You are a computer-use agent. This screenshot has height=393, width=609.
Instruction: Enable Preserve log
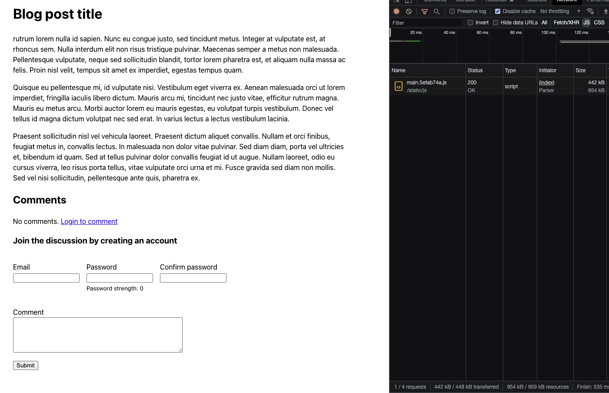point(452,11)
